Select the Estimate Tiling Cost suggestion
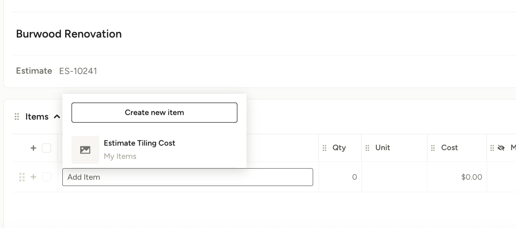The image size is (516, 228). tap(139, 143)
